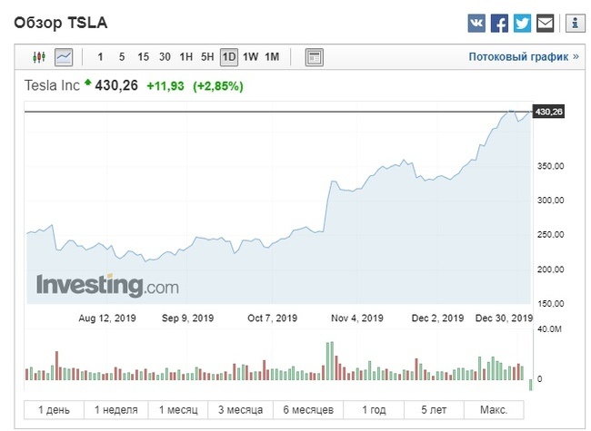Image resolution: width=591 pixels, height=431 pixels.
Task: Select the 1-minute interval
Action: point(100,57)
